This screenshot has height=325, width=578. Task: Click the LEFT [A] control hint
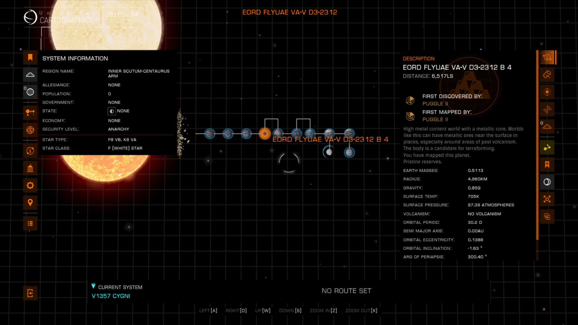[208, 311]
